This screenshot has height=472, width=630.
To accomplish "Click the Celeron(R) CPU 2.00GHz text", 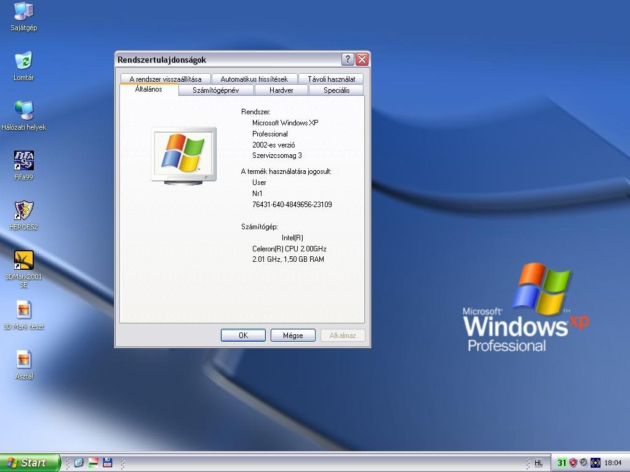I will tap(289, 248).
